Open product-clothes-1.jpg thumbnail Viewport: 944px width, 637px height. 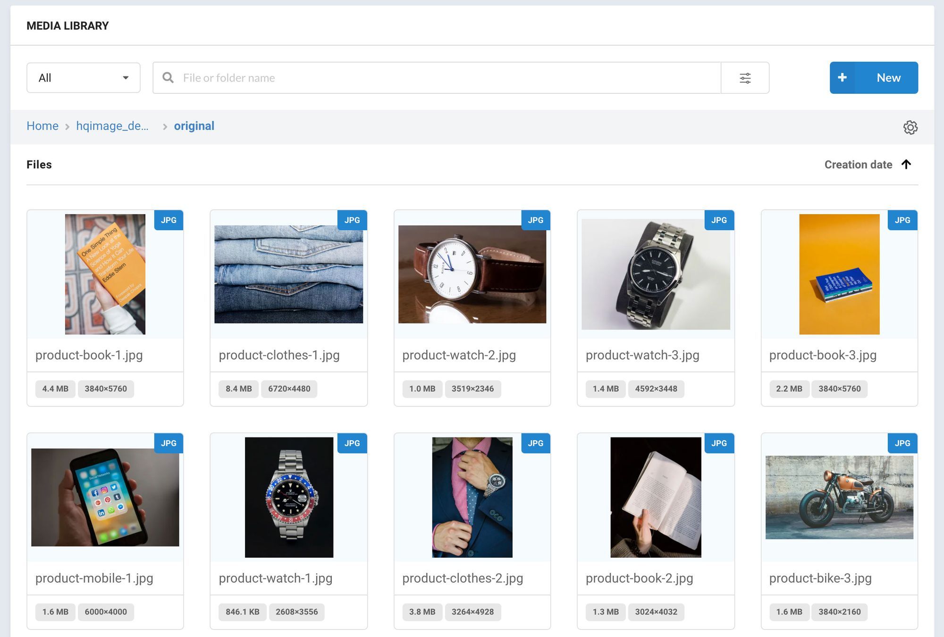pyautogui.click(x=289, y=274)
